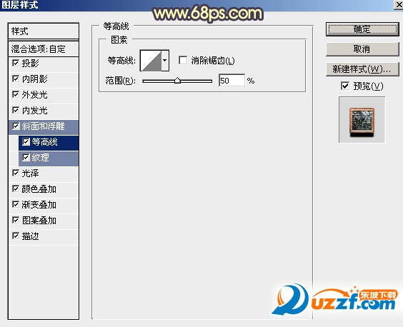
Task: Confirm with the 确定 button
Action: (x=362, y=29)
